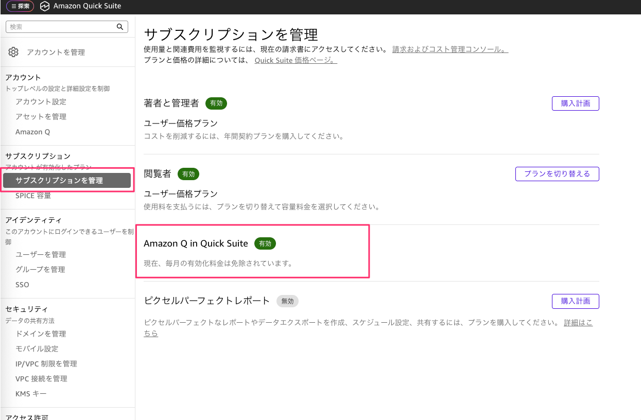The height and width of the screenshot is (420, 641).
Task: Click the プランを切り替える button
Action: click(557, 174)
